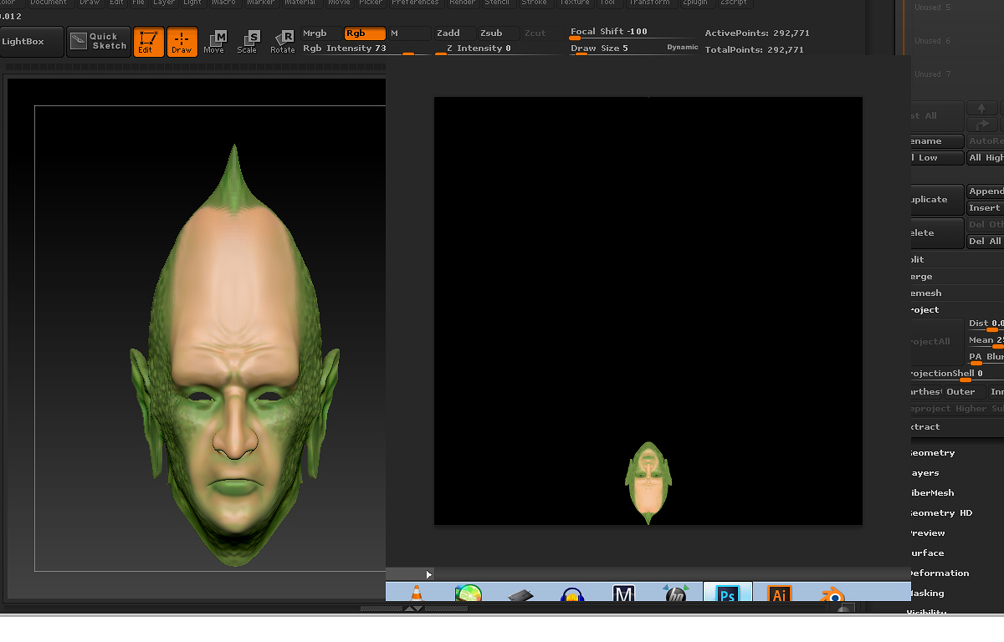Open the Render menu
Screen dimensions: 1004x642
click(x=463, y=3)
